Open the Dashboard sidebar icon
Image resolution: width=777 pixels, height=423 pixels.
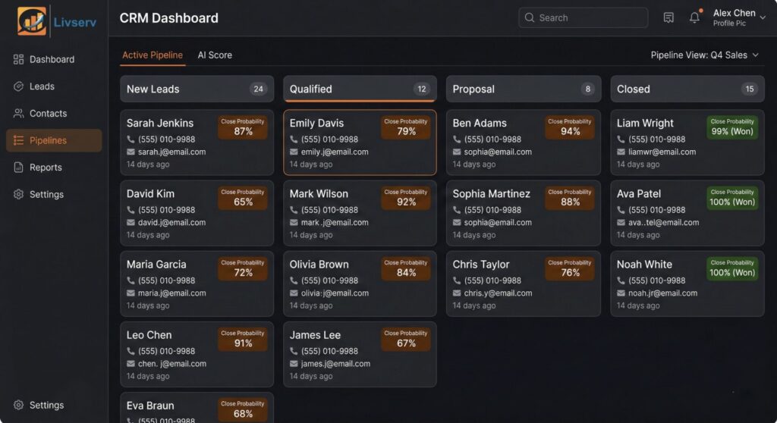point(19,59)
